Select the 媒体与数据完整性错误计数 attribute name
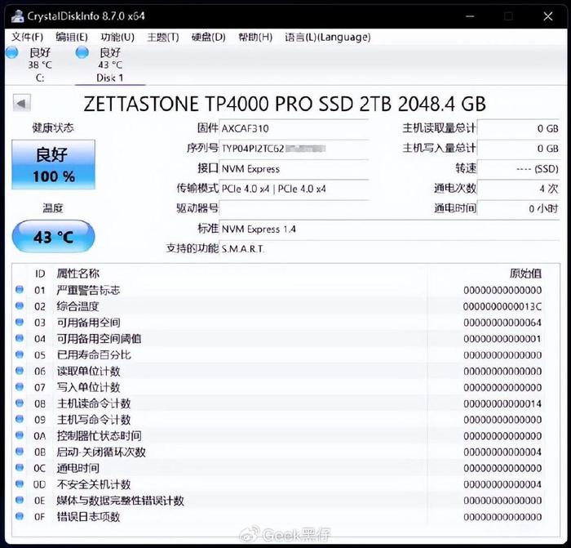The image size is (571, 548). [x=120, y=501]
